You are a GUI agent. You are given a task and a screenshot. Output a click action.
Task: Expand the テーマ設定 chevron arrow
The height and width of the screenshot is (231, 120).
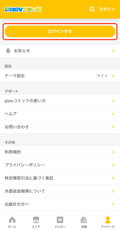tap(113, 76)
